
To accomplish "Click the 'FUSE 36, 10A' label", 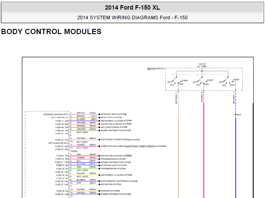I will (62, 181).
